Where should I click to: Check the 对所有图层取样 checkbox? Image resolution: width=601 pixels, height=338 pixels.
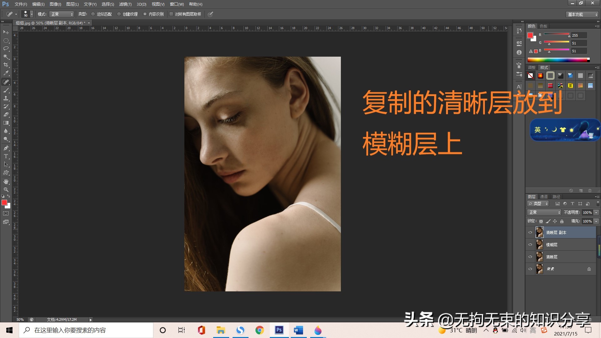171,14
